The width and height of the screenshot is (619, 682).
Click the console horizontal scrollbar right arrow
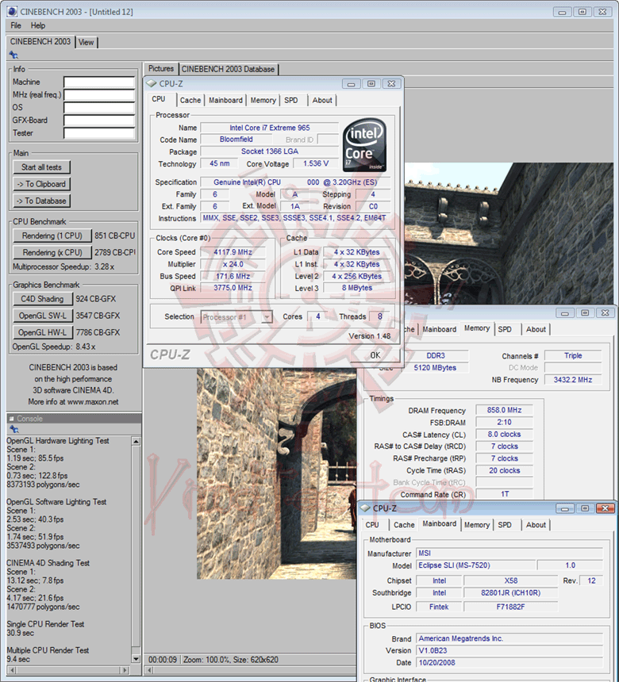[125, 670]
